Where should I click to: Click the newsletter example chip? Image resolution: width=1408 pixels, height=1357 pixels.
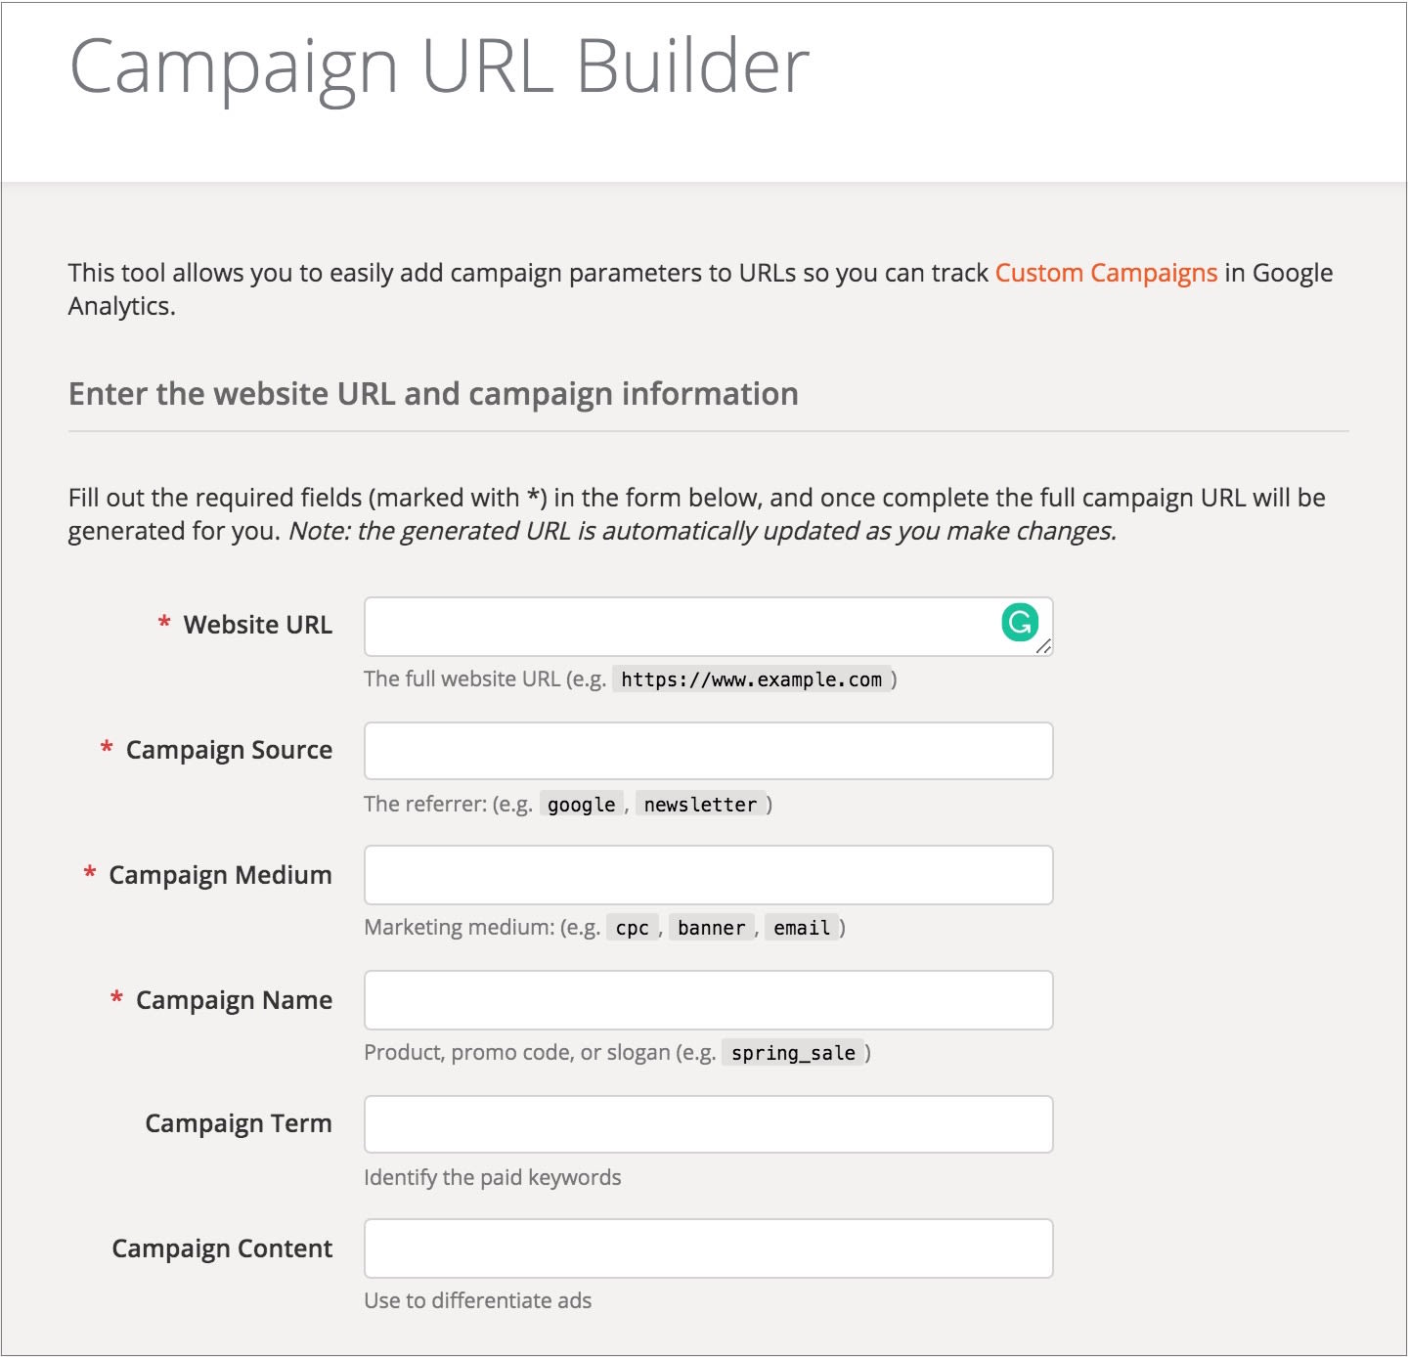pyautogui.click(x=700, y=805)
